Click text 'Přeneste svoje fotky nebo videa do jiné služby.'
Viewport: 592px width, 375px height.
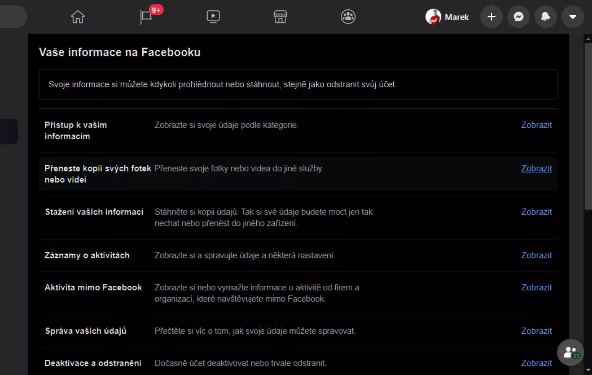pyautogui.click(x=239, y=168)
